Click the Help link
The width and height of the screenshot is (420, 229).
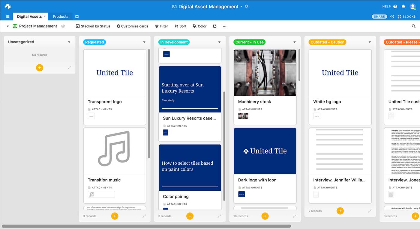click(x=386, y=7)
